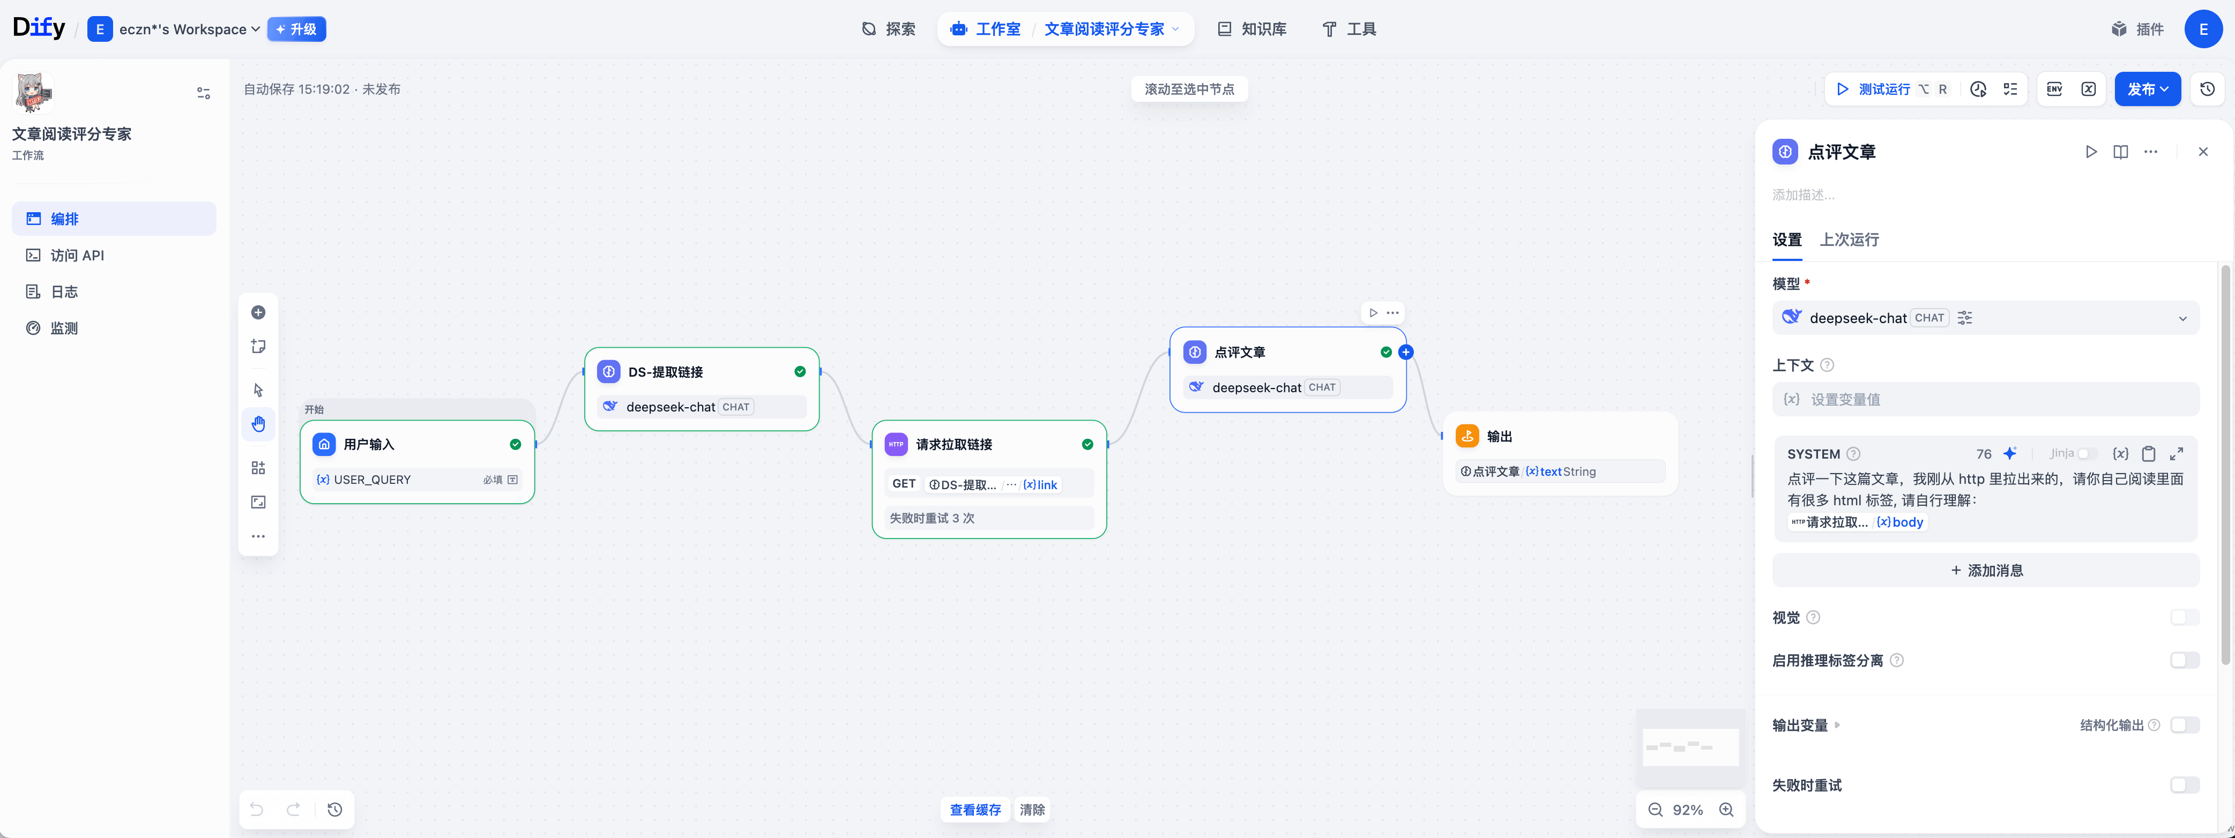
Task: Open version history clock icon
Action: tap(2207, 89)
